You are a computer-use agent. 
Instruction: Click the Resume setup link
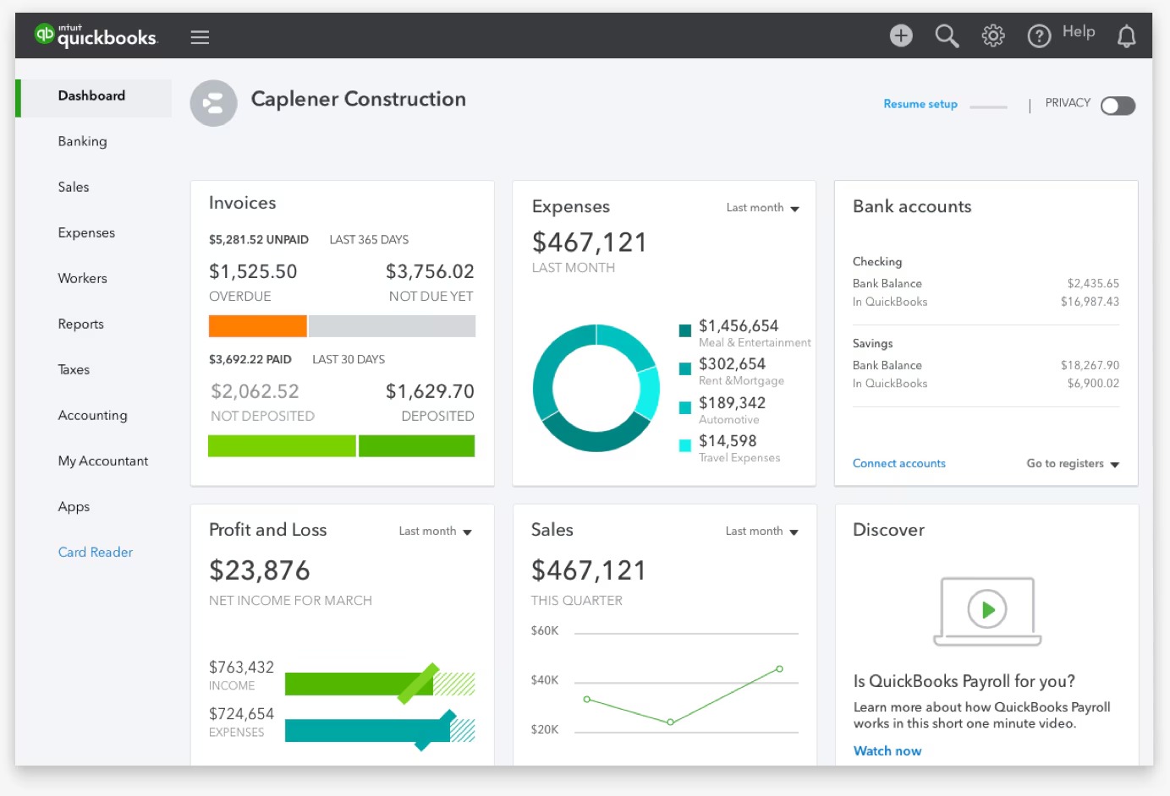point(920,103)
